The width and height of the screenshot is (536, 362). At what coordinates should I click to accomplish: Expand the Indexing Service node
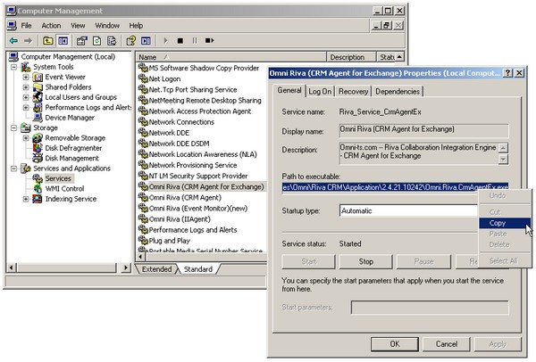[x=26, y=199]
